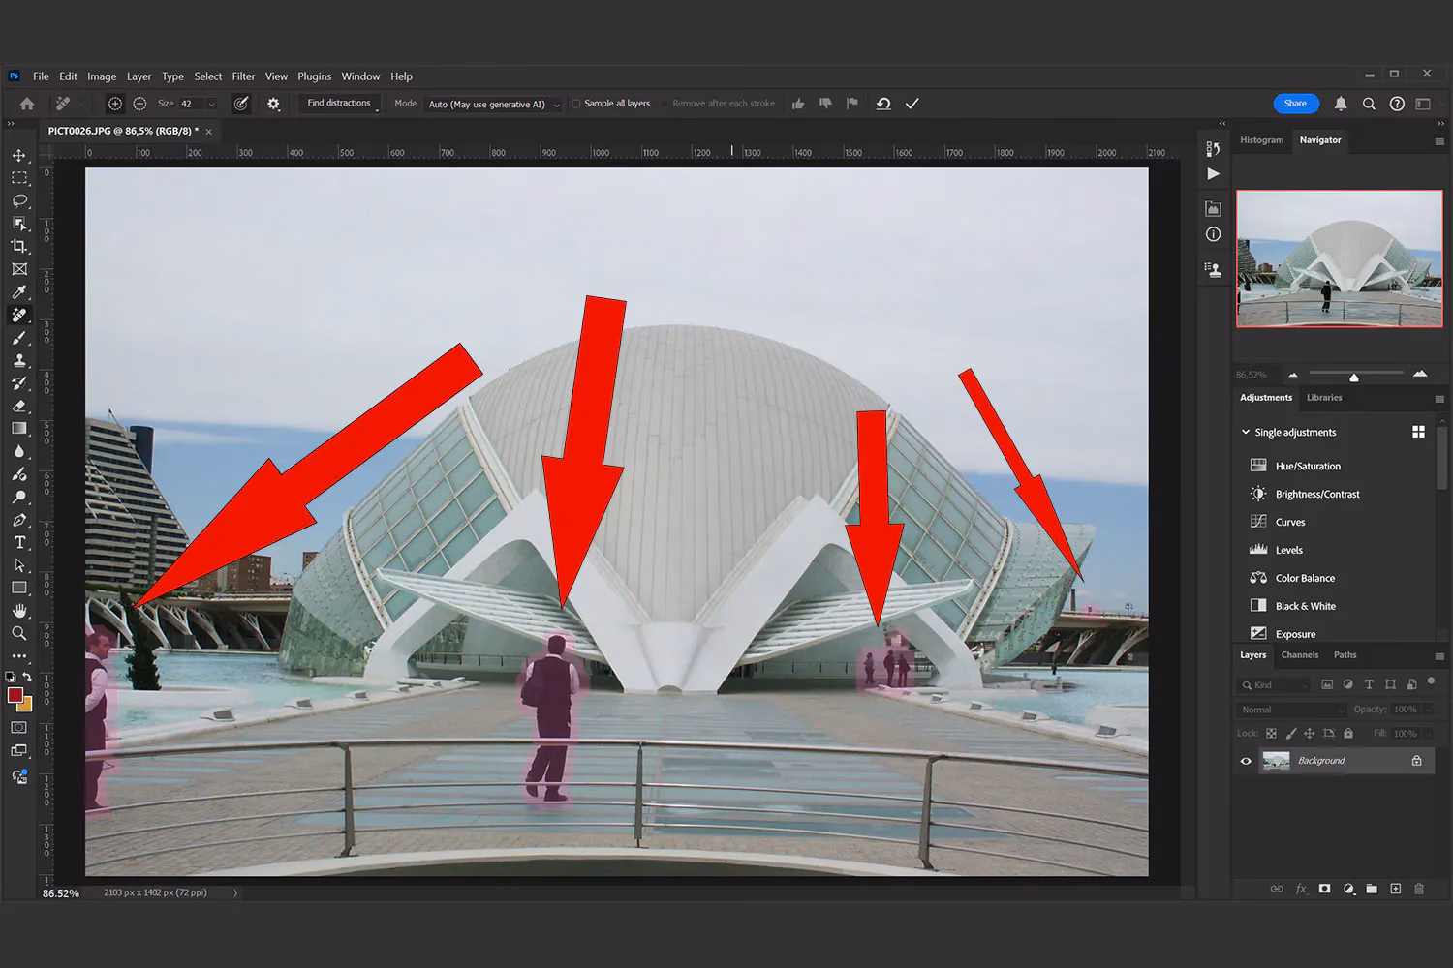This screenshot has height=968, width=1453.
Task: Enable Sample all layers
Action: pos(576,103)
